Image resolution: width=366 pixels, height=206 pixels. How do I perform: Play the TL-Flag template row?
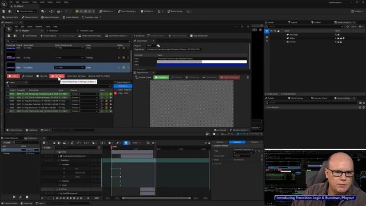tap(119, 58)
